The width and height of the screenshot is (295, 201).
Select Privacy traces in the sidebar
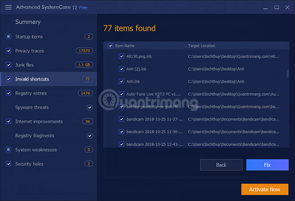[29, 51]
